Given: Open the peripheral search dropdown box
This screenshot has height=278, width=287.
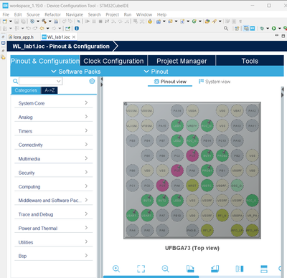Looking at the screenshot, I should pyautogui.click(x=41, y=81).
